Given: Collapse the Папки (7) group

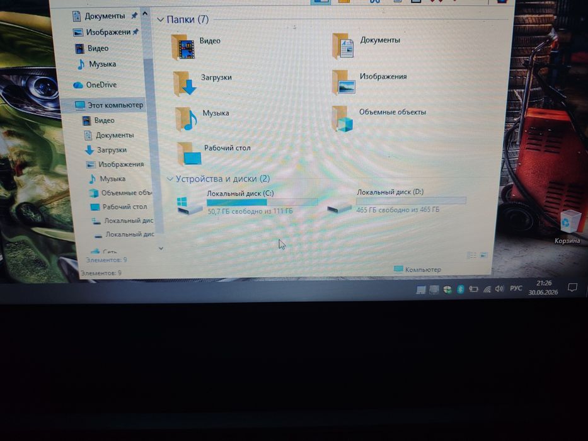Looking at the screenshot, I should click(x=161, y=20).
